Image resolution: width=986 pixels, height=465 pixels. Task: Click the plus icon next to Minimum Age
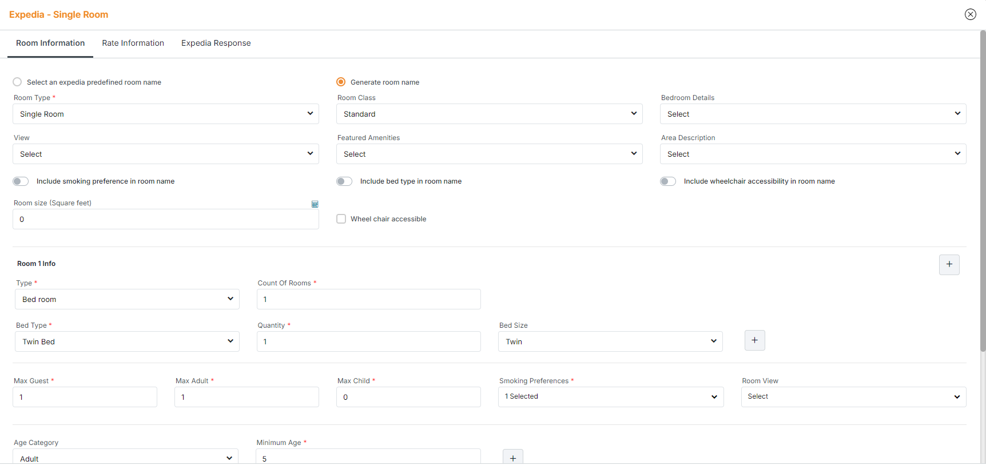click(x=512, y=458)
